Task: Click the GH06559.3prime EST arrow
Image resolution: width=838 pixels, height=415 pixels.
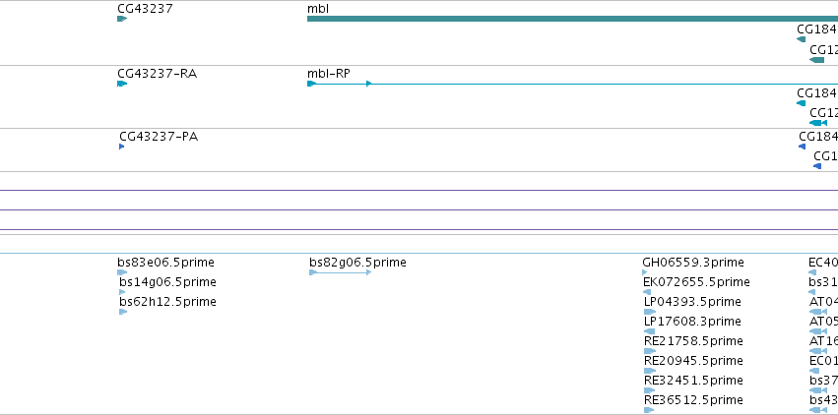Action: tap(645, 272)
